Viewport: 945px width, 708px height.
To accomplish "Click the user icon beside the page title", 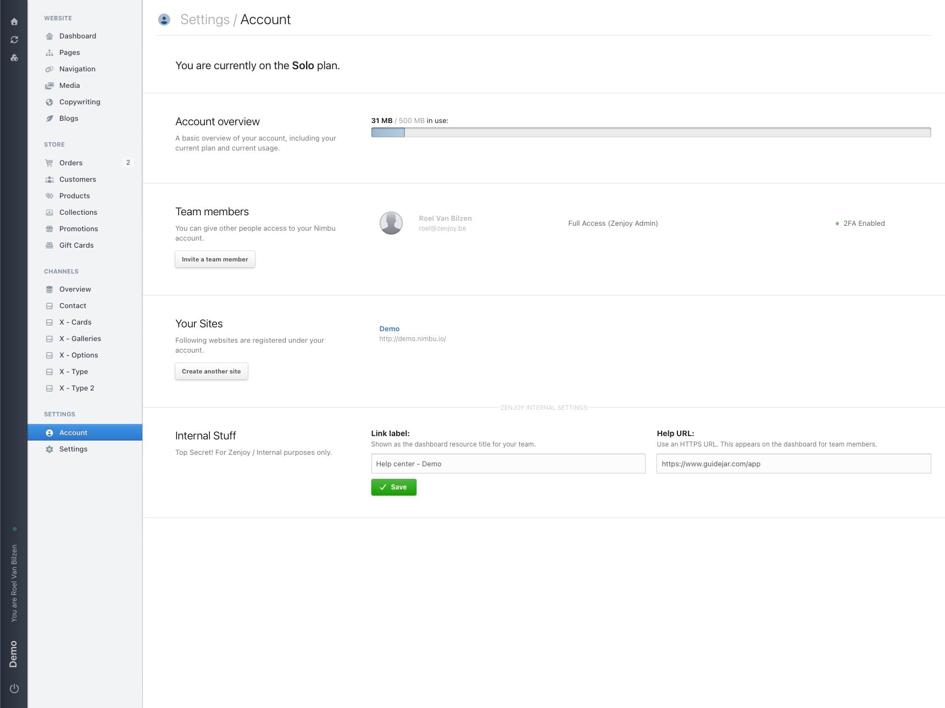I will [164, 20].
